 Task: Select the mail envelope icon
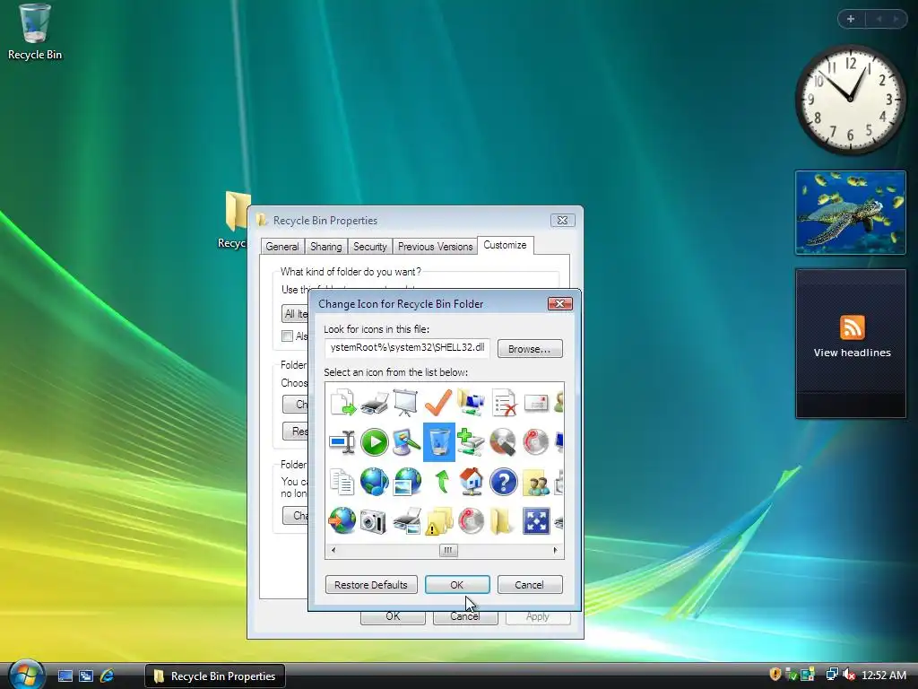coord(535,403)
